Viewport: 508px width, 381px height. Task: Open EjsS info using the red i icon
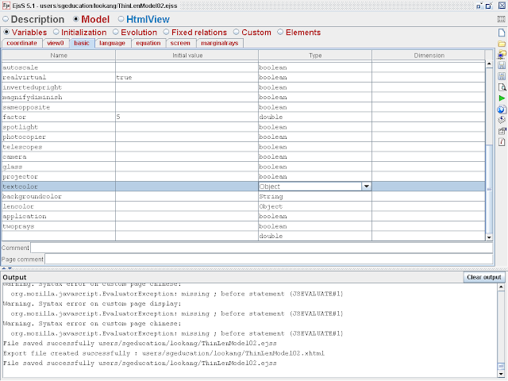pos(502,142)
